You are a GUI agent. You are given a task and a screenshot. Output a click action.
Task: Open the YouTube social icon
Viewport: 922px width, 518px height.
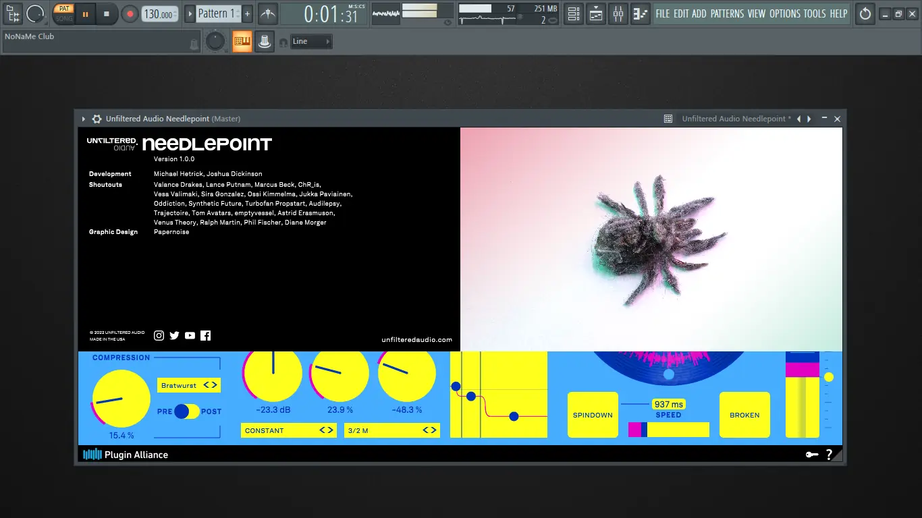point(190,335)
